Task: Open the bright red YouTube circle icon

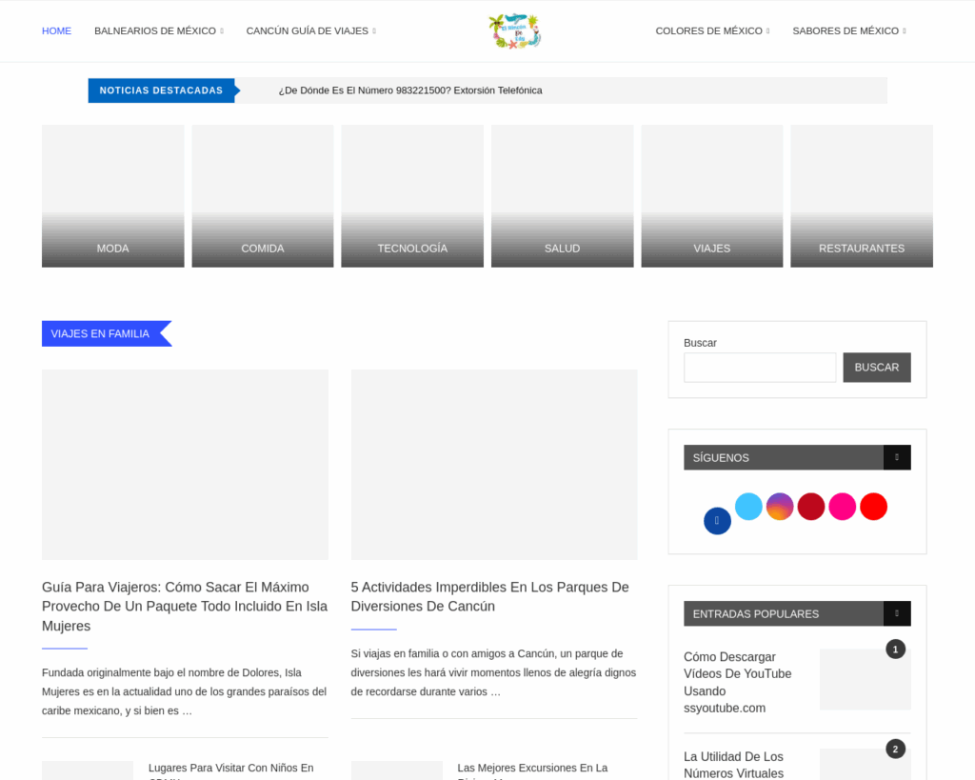Action: coord(873,507)
